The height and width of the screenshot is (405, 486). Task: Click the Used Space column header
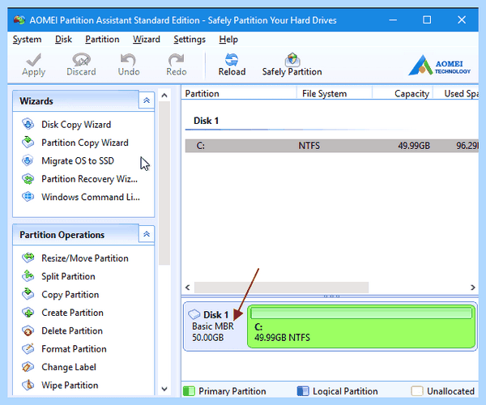(456, 93)
